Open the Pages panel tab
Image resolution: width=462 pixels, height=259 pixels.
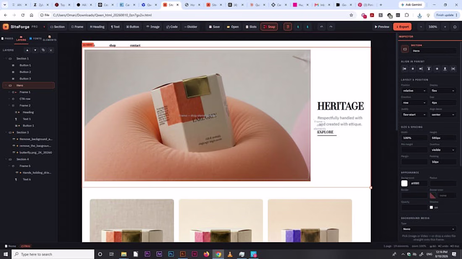pyautogui.click(x=8, y=39)
